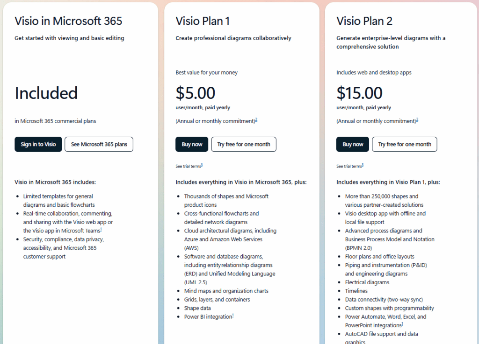Select the Visio Plan 1 card heading
Viewport: 479px width, 344px height.
pos(203,21)
